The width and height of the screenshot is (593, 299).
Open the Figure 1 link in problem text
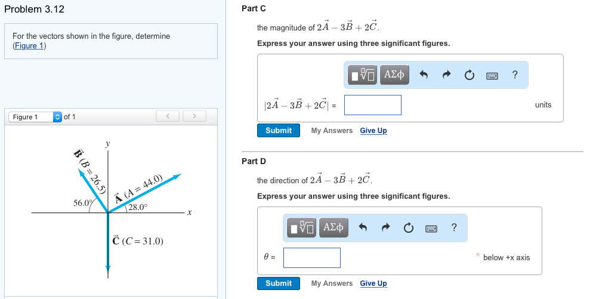click(x=29, y=46)
